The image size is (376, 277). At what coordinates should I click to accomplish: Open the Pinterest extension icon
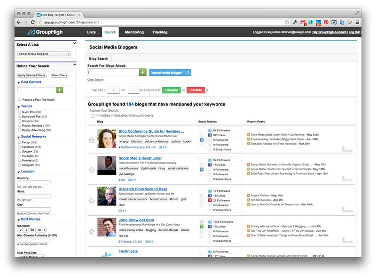(x=326, y=22)
